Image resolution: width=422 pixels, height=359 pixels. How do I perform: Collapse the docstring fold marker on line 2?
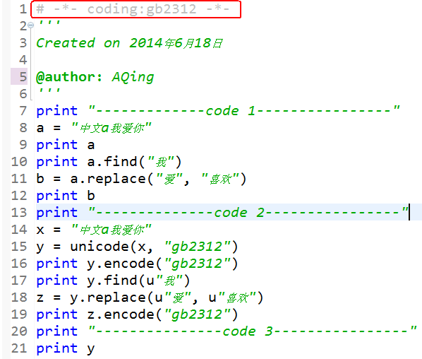(30, 25)
